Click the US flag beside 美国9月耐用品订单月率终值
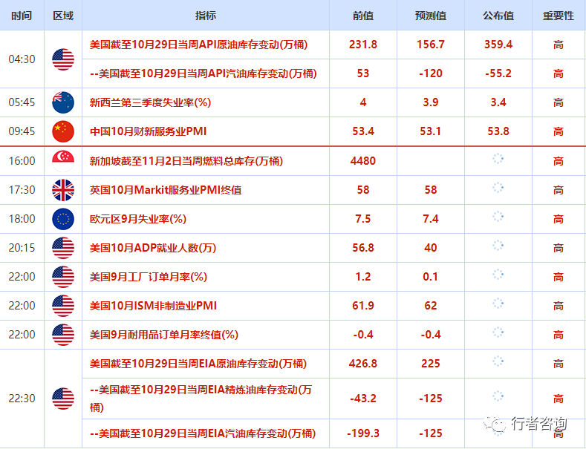The height and width of the screenshot is (449, 586). [x=63, y=335]
